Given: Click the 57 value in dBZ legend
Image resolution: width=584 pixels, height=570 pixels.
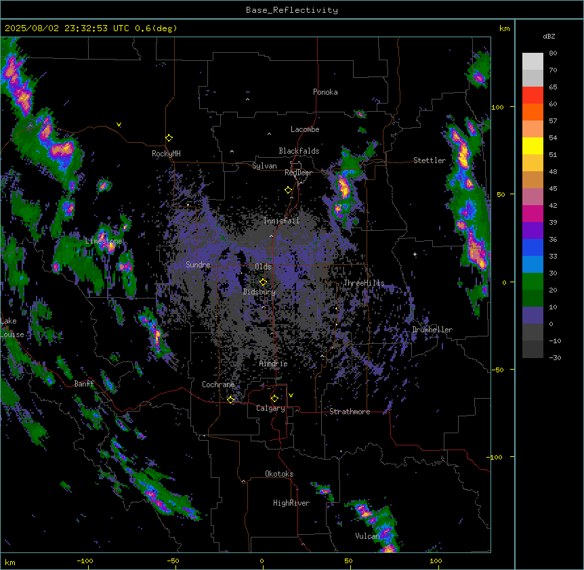Looking at the screenshot, I should click(x=553, y=120).
